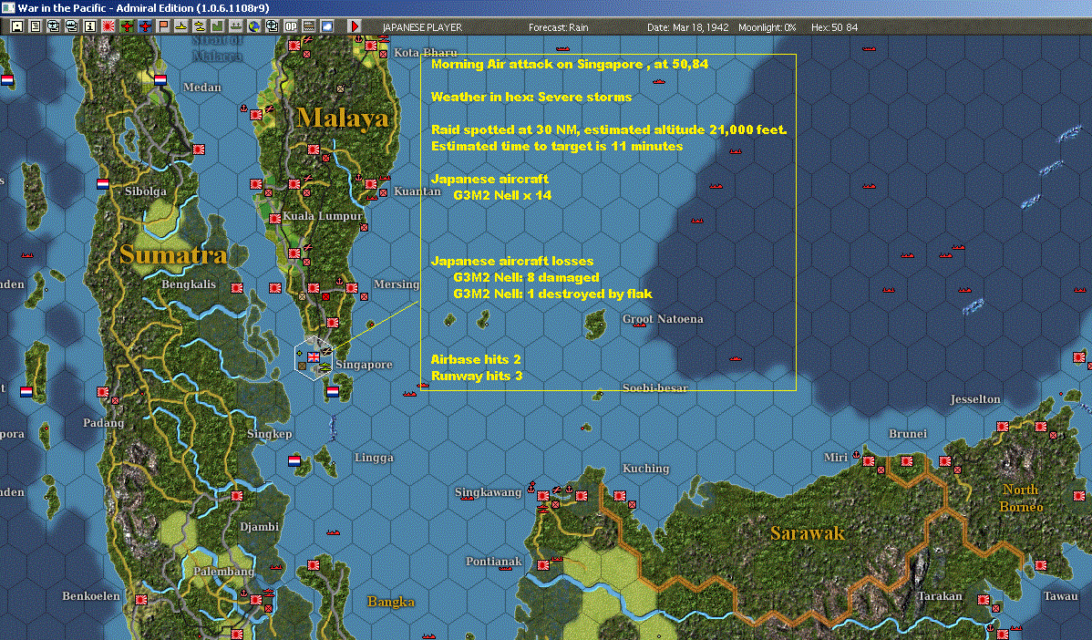The image size is (1092, 640).
Task: Click the globe toolbar icon
Action: (x=253, y=26)
